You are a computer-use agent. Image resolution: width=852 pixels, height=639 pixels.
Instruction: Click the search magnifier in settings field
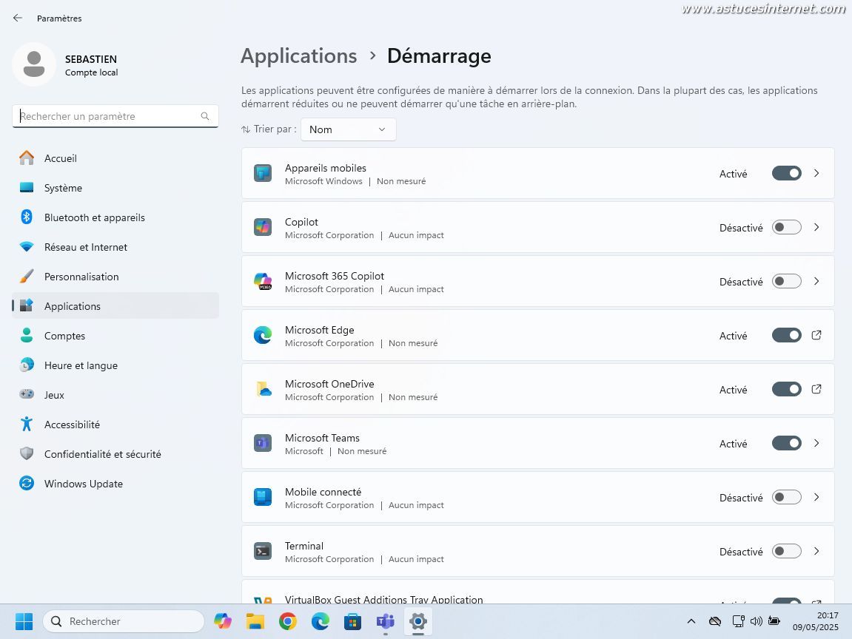pyautogui.click(x=205, y=116)
